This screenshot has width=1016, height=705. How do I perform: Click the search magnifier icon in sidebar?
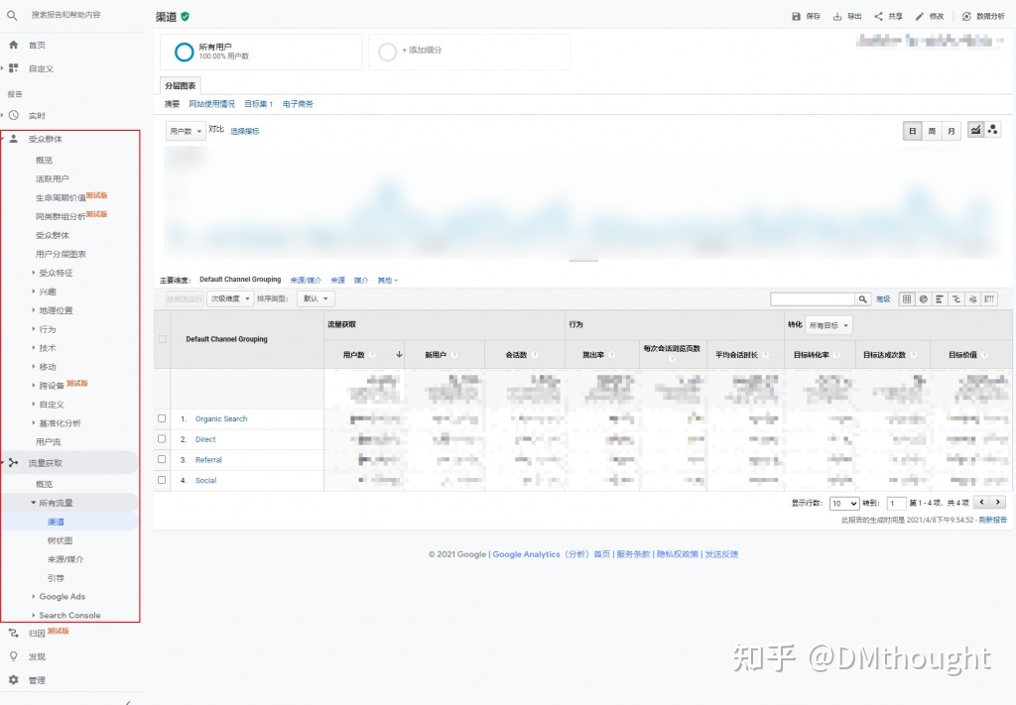12,14
